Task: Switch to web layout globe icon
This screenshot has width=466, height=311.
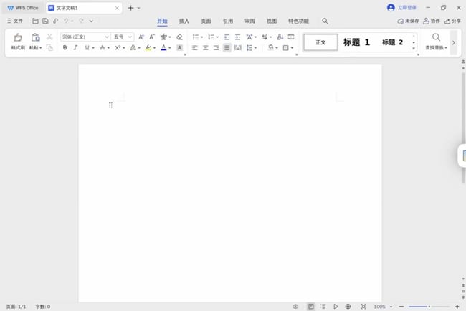Action: (x=348, y=306)
